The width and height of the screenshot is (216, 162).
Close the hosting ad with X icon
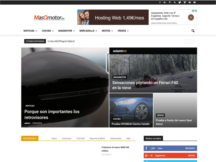[x=196, y=11]
